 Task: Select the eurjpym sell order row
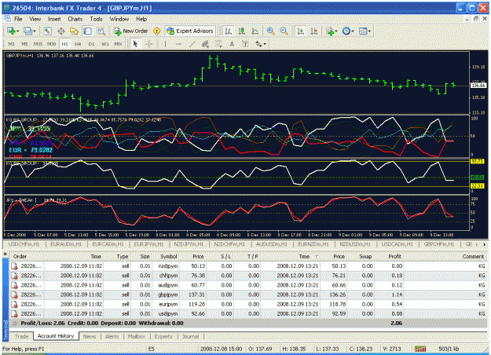pos(248,304)
